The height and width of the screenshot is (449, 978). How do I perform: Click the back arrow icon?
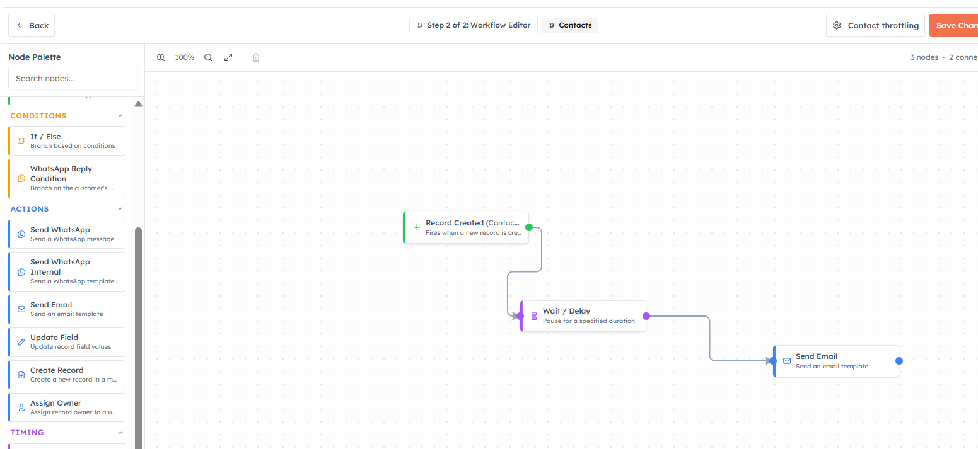[19, 25]
